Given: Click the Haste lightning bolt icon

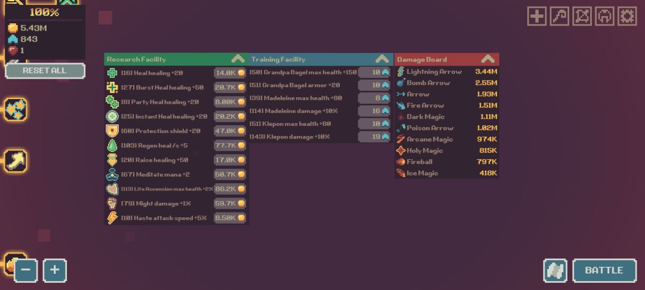Looking at the screenshot, I should pos(112,218).
